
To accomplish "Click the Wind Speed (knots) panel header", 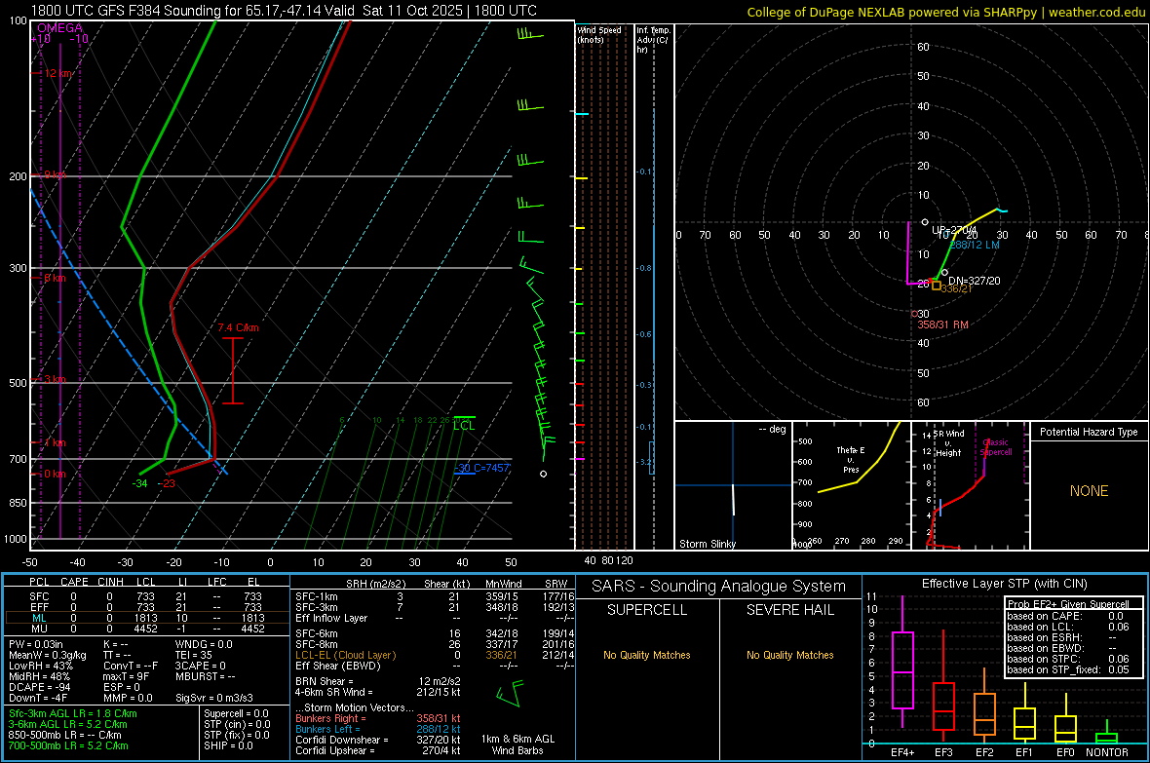I will [599, 34].
